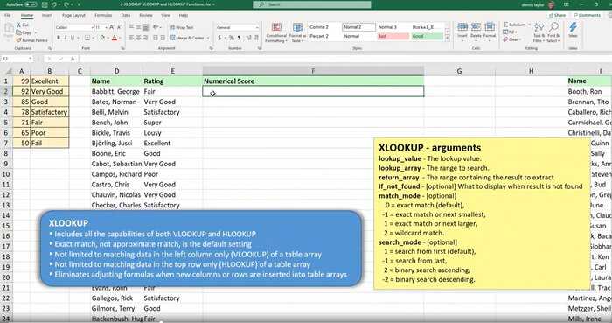Select column G header

[459, 71]
